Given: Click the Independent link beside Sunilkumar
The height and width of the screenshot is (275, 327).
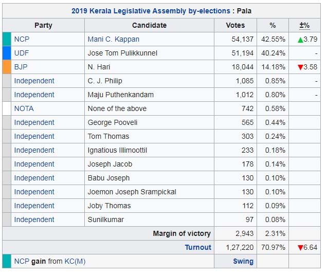Looking at the screenshot, I should pos(34,219).
